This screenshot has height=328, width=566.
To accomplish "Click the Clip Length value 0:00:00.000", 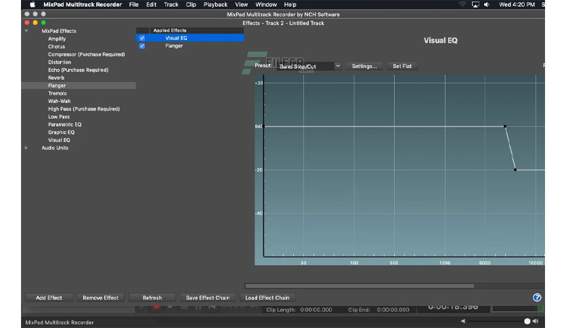I will 316,310.
